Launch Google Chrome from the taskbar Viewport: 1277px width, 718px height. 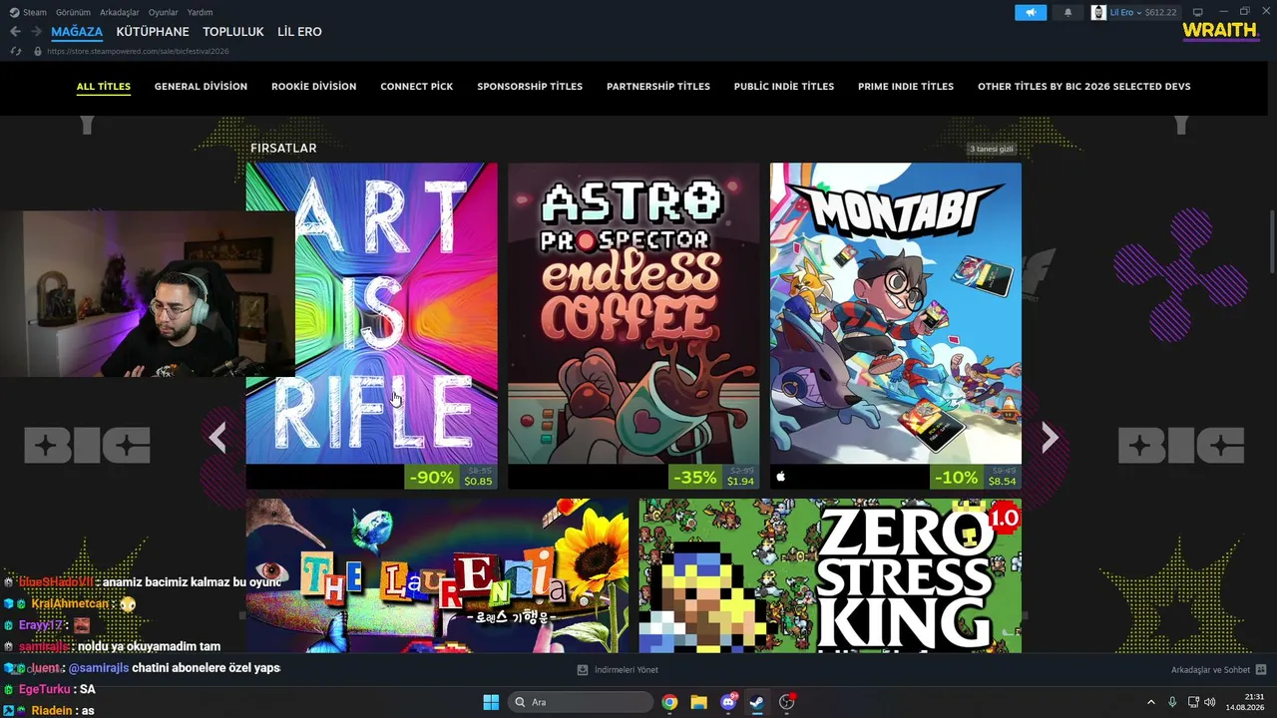[669, 702]
